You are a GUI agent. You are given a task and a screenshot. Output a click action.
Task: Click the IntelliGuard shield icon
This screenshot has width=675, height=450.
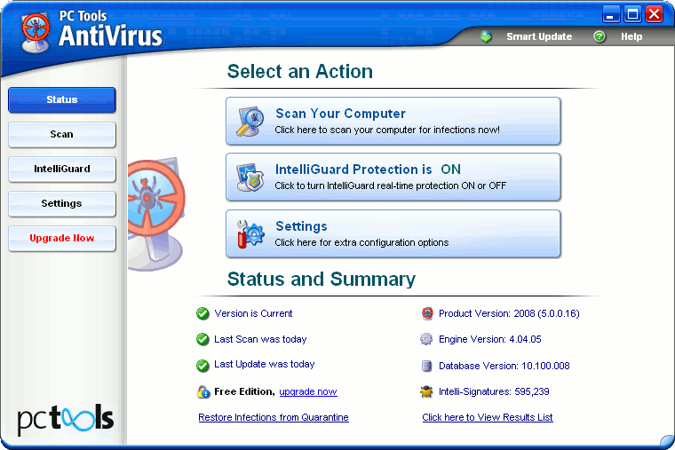250,178
